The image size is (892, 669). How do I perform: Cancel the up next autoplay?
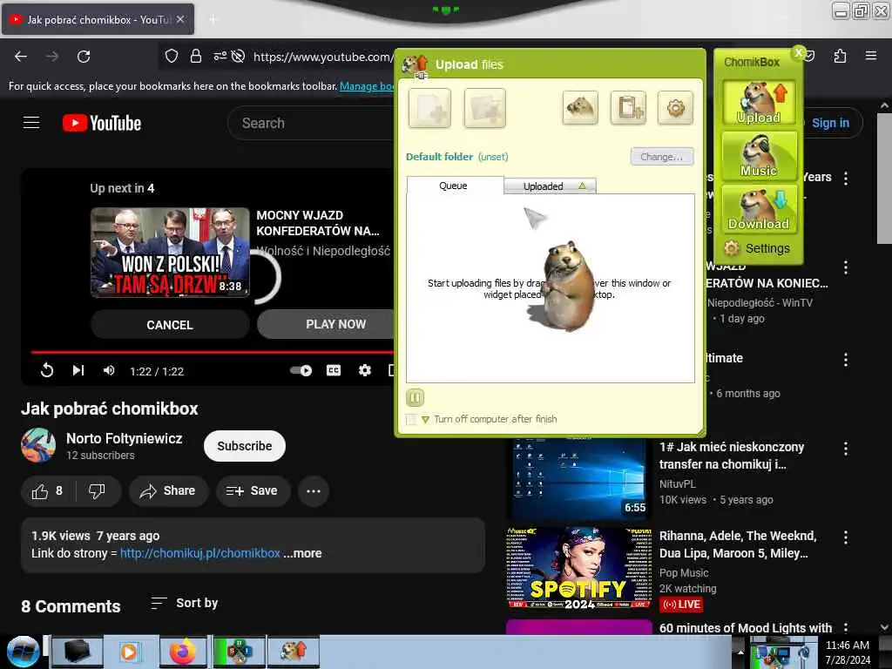point(170,325)
